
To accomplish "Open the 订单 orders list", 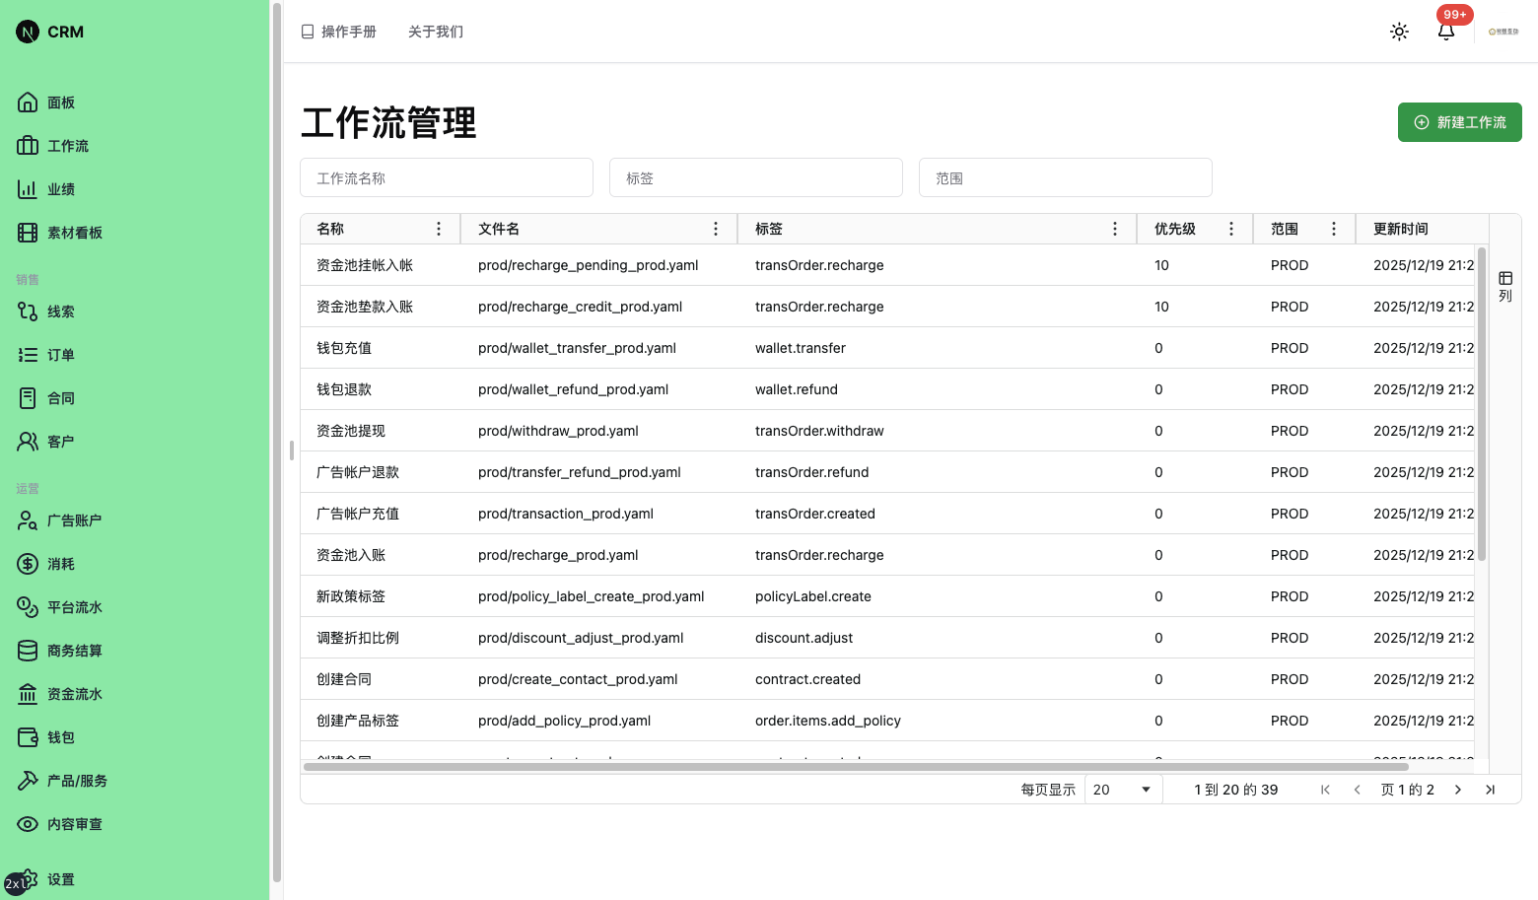I will [60, 354].
